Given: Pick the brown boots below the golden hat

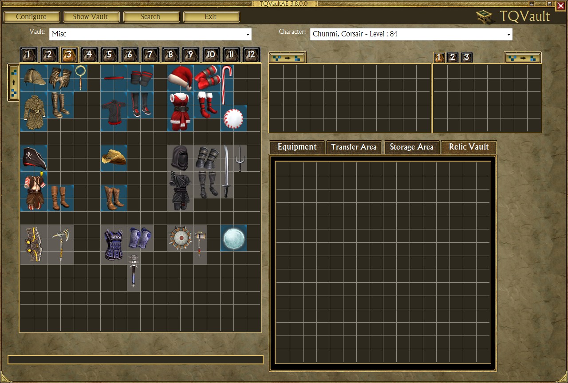Looking at the screenshot, I should coord(114,198).
